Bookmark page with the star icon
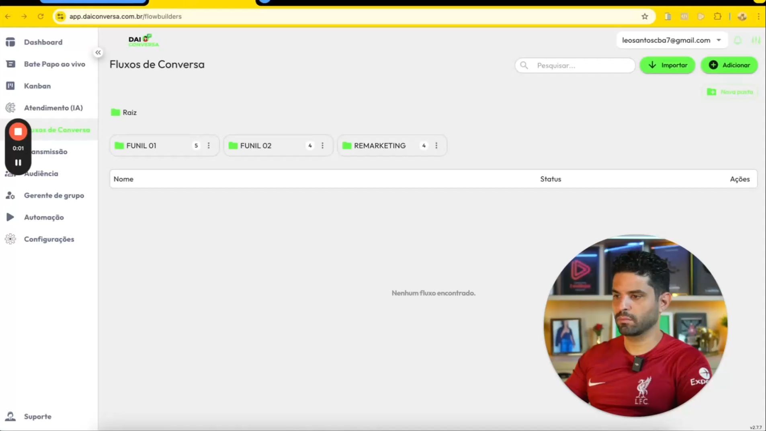 tap(645, 16)
